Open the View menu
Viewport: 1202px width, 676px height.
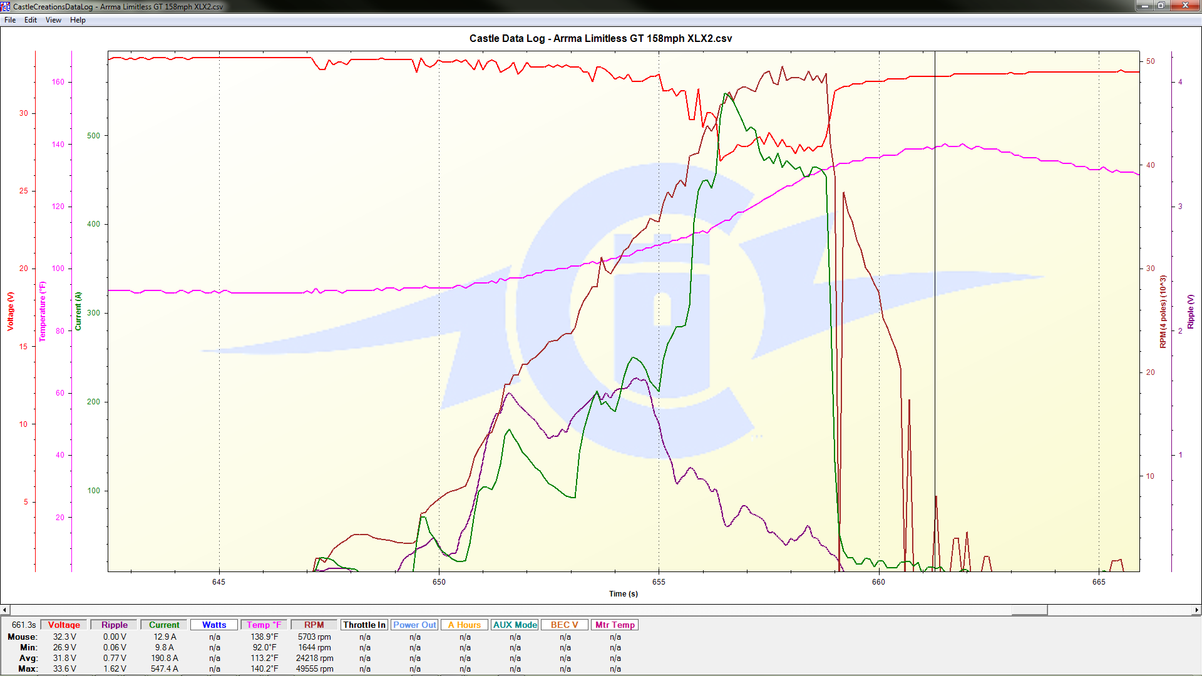point(53,20)
